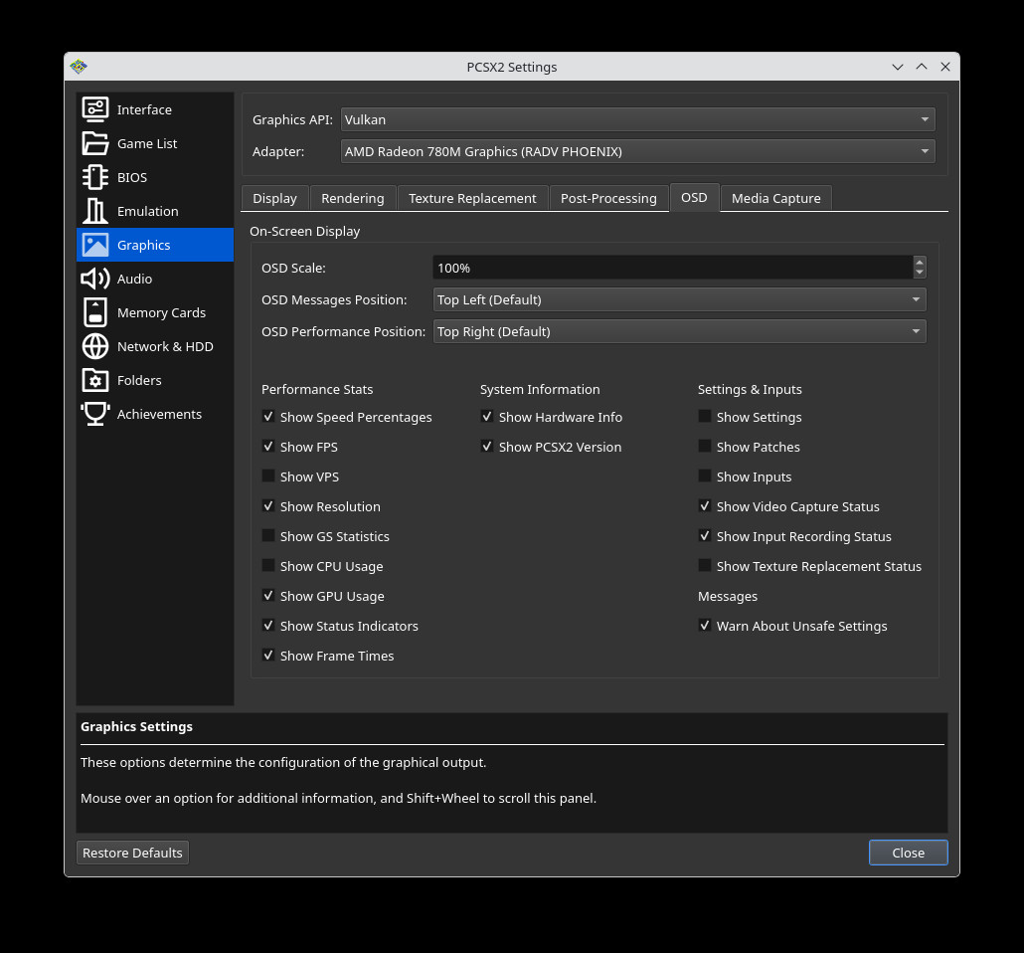Open the Interface settings icon
1024x953 pixels.
click(95, 109)
